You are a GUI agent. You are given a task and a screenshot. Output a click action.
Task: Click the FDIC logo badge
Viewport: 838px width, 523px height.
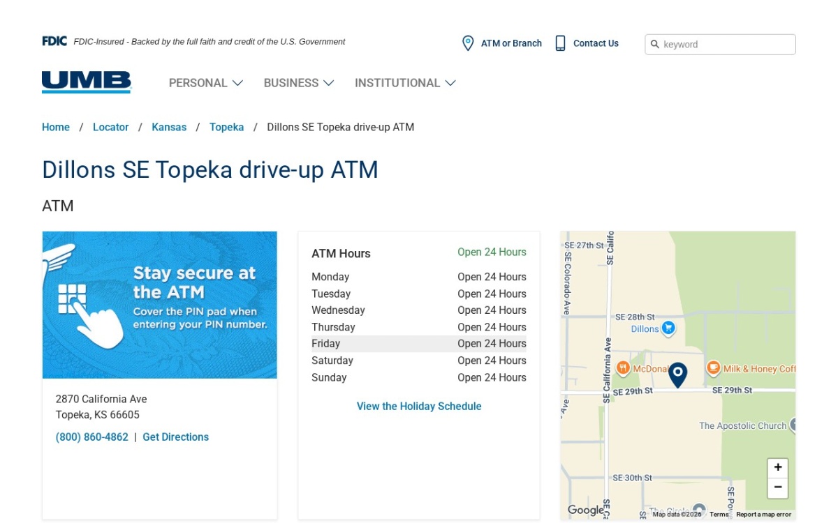(x=54, y=41)
